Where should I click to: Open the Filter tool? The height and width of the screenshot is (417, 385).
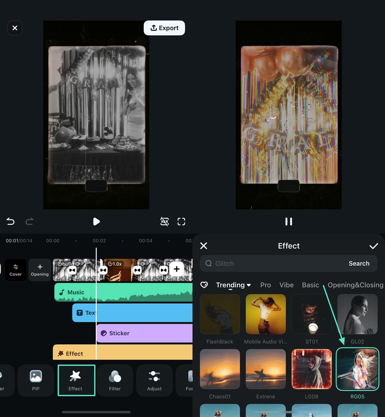[x=115, y=380]
